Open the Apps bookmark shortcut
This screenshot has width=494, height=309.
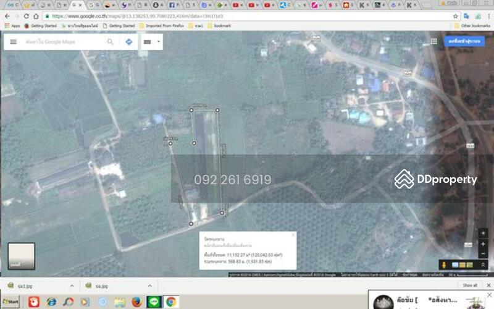point(12,26)
